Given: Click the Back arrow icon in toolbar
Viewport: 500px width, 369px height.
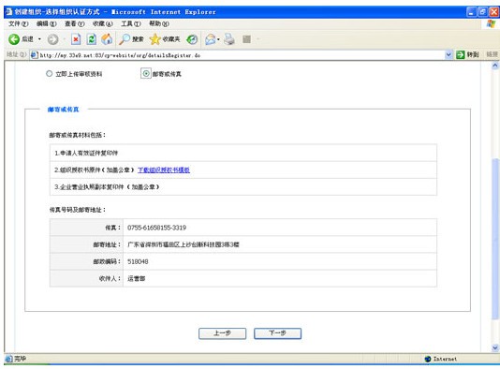Looking at the screenshot, I should [14, 39].
